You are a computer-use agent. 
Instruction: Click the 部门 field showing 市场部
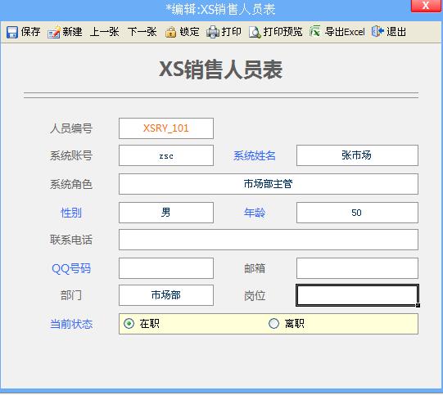click(166, 295)
